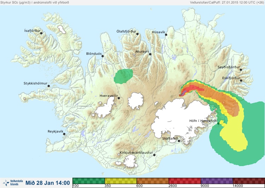
Task: Click the Eskifjörður town label
Action: tap(231, 78)
